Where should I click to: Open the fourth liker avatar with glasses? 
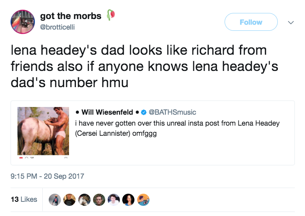(x=99, y=199)
